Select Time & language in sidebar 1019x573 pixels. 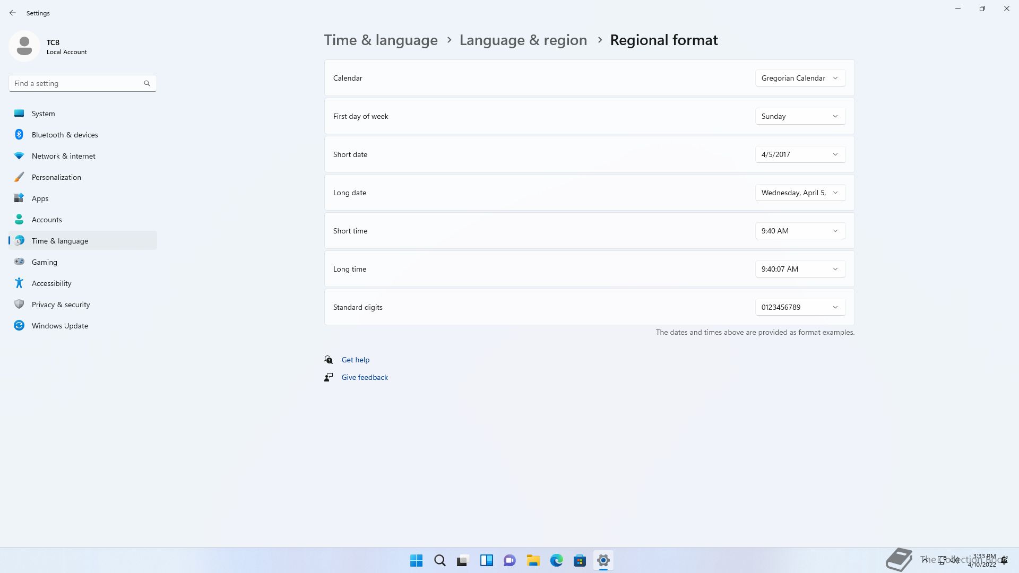(83, 241)
